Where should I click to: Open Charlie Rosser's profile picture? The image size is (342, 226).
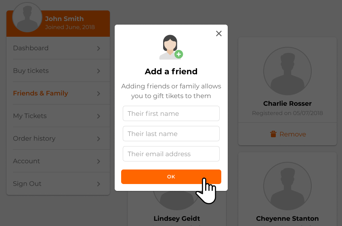[x=287, y=71]
